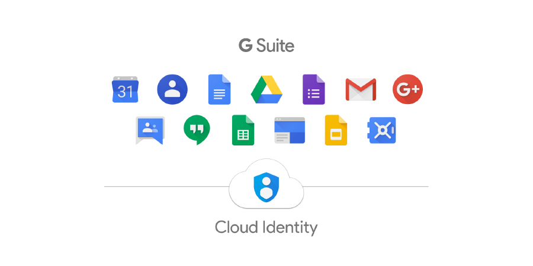Click the yellow Google Slides icon

tap(336, 130)
